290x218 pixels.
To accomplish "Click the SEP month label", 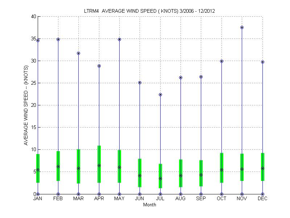I will 201,198.
